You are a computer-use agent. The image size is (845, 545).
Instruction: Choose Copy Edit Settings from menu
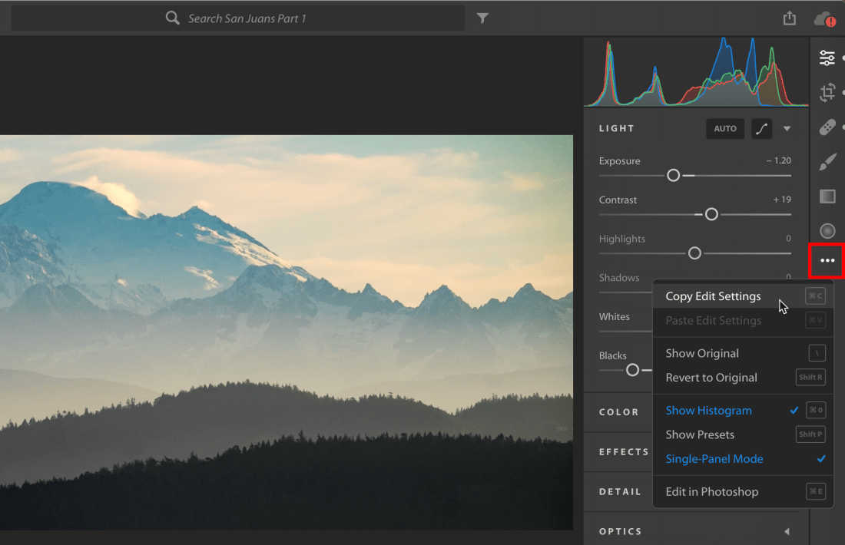coord(713,296)
